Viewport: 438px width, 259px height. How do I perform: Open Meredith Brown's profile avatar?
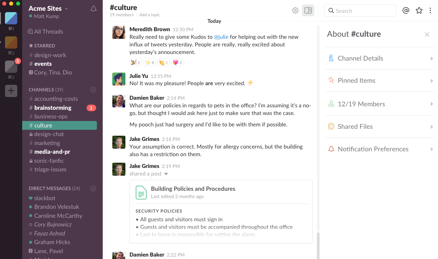119,32
